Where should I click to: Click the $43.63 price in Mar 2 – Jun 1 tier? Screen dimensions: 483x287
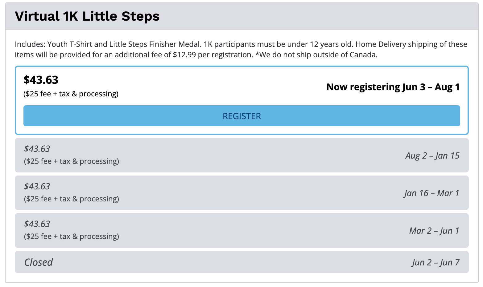point(37,224)
